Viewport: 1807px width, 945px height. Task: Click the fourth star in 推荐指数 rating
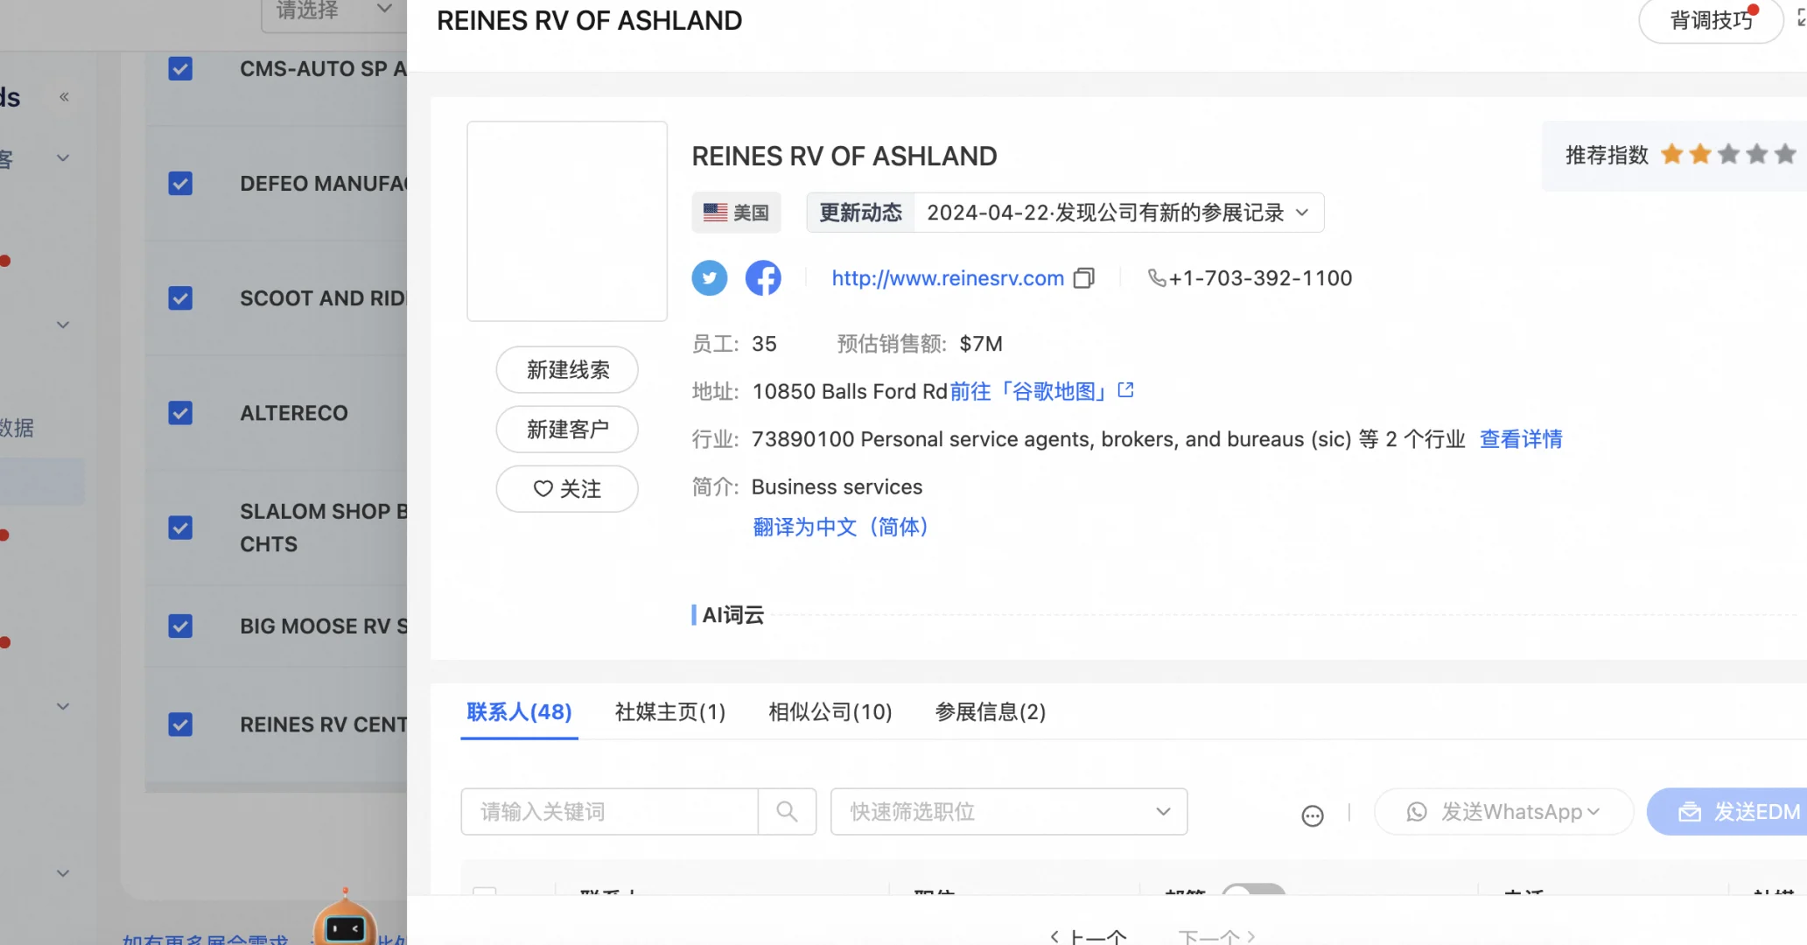pos(1756,155)
